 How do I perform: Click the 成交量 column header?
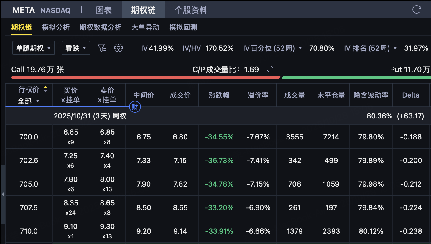click(x=295, y=95)
